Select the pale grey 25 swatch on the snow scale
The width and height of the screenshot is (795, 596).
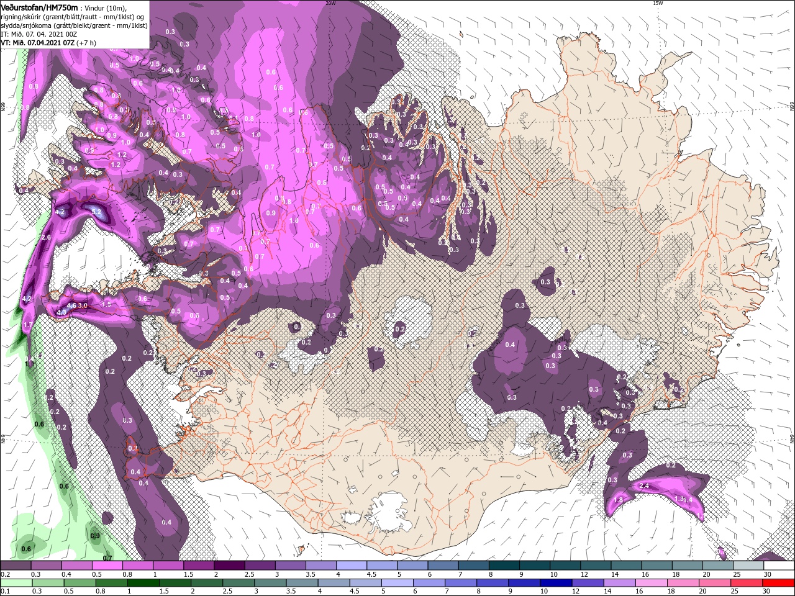pos(748,566)
